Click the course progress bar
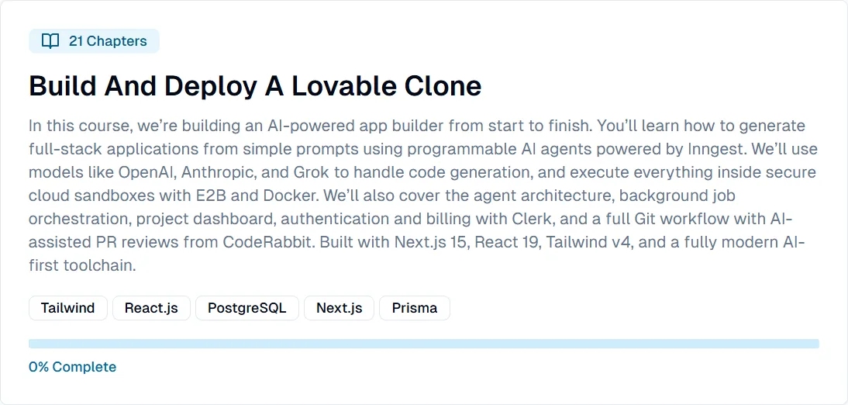848x405 pixels. [424, 344]
